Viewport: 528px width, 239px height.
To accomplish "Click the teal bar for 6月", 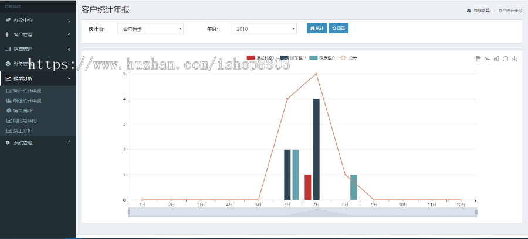I will (296, 175).
